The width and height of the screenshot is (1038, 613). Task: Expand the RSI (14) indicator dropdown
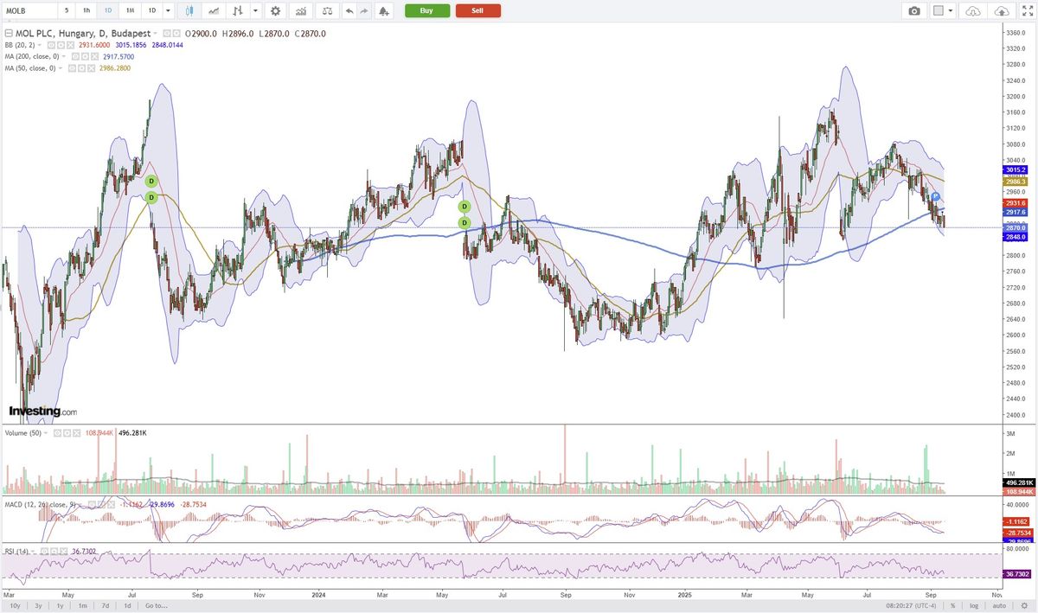coord(35,551)
